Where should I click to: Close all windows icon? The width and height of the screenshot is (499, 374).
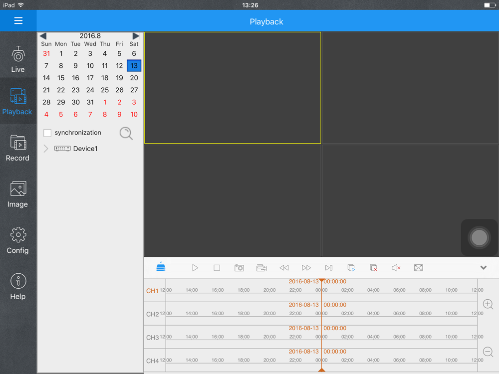(x=374, y=268)
